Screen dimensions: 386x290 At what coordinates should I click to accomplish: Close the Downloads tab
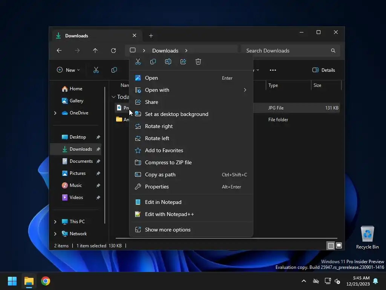[x=135, y=35]
